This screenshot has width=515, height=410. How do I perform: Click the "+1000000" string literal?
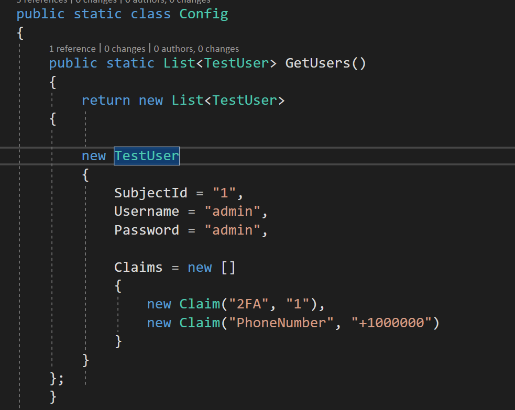click(391, 323)
